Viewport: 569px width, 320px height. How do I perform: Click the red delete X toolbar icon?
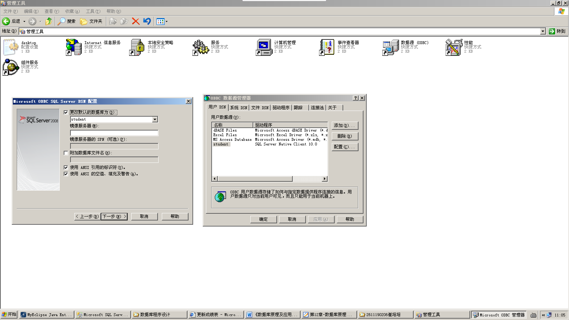click(x=135, y=21)
